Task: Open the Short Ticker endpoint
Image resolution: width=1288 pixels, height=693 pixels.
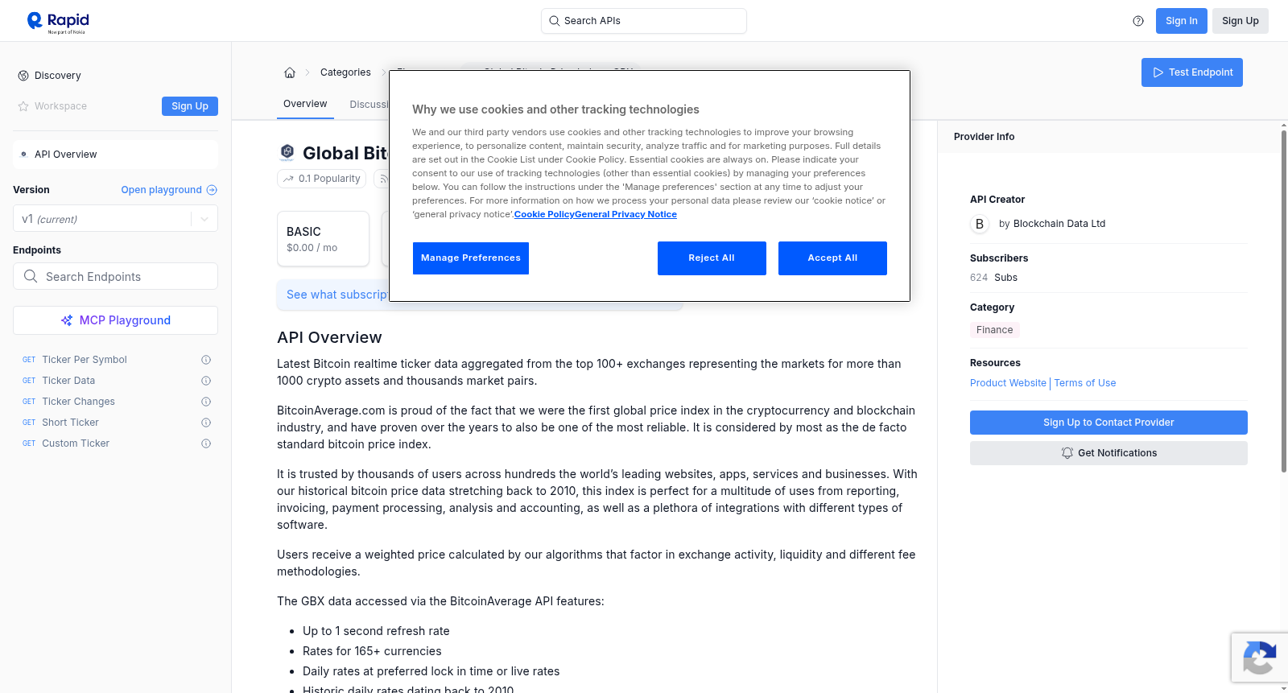Action: tap(70, 423)
